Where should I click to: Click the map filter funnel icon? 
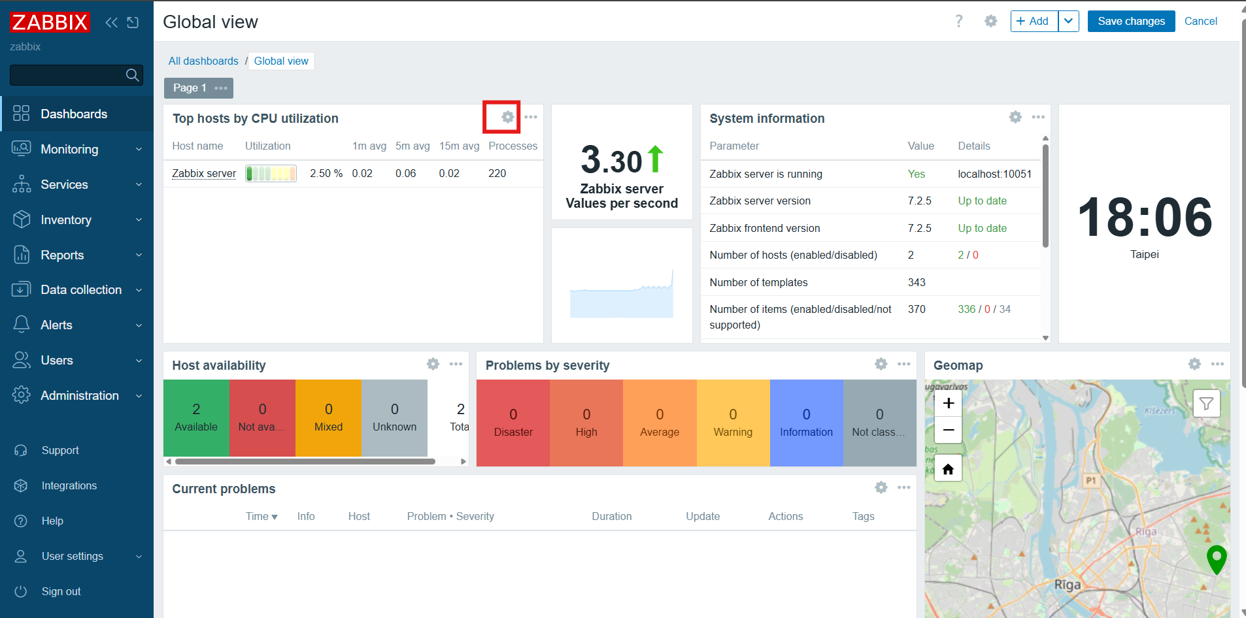(1206, 404)
